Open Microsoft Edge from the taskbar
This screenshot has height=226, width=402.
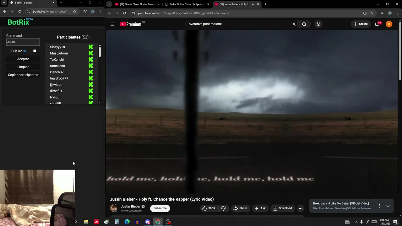tap(127, 222)
